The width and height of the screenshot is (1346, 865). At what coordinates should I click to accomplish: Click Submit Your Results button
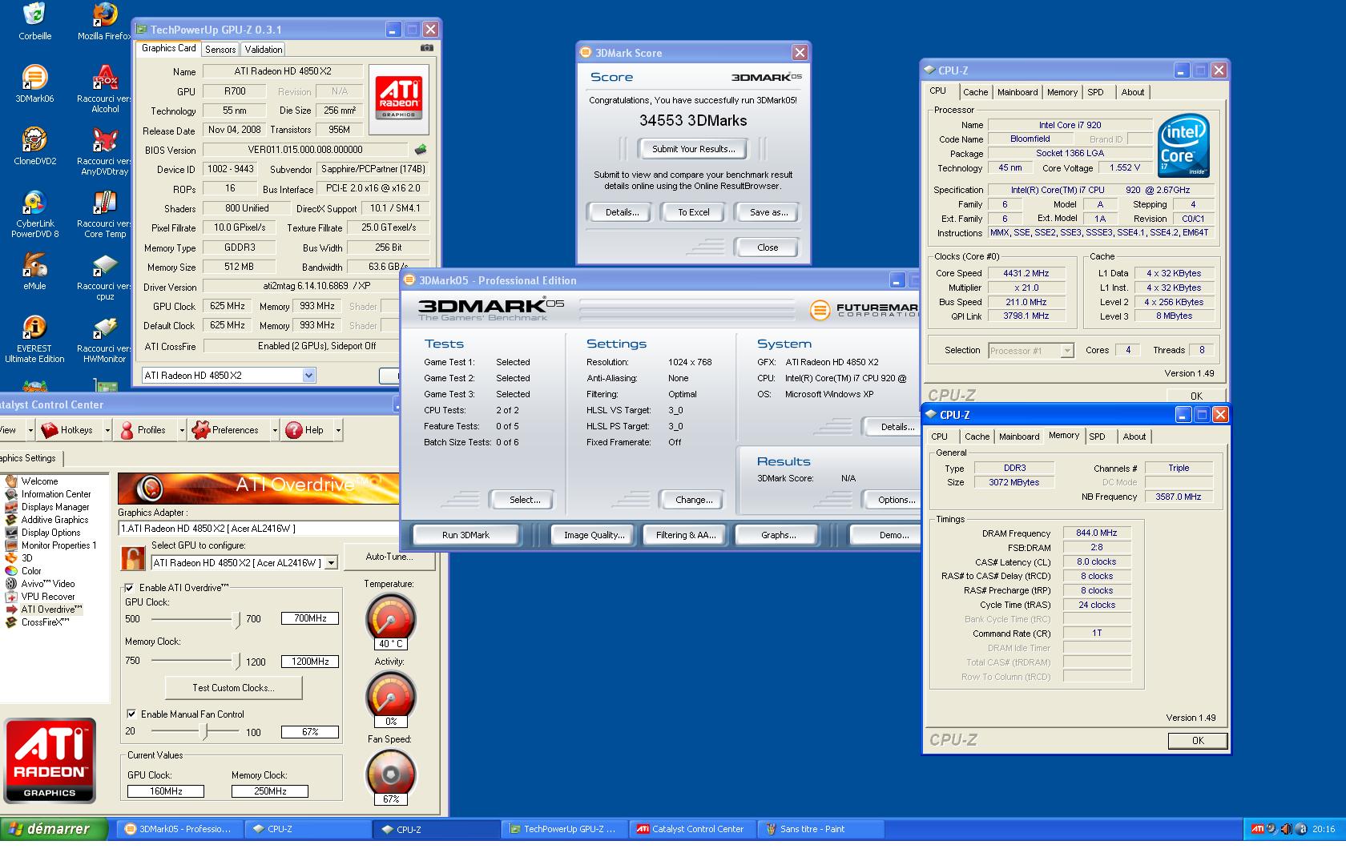(x=693, y=149)
